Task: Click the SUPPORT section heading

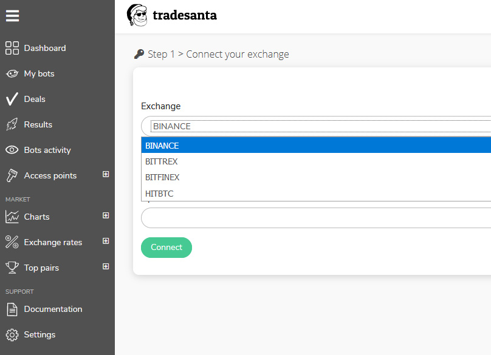Action: (x=19, y=291)
